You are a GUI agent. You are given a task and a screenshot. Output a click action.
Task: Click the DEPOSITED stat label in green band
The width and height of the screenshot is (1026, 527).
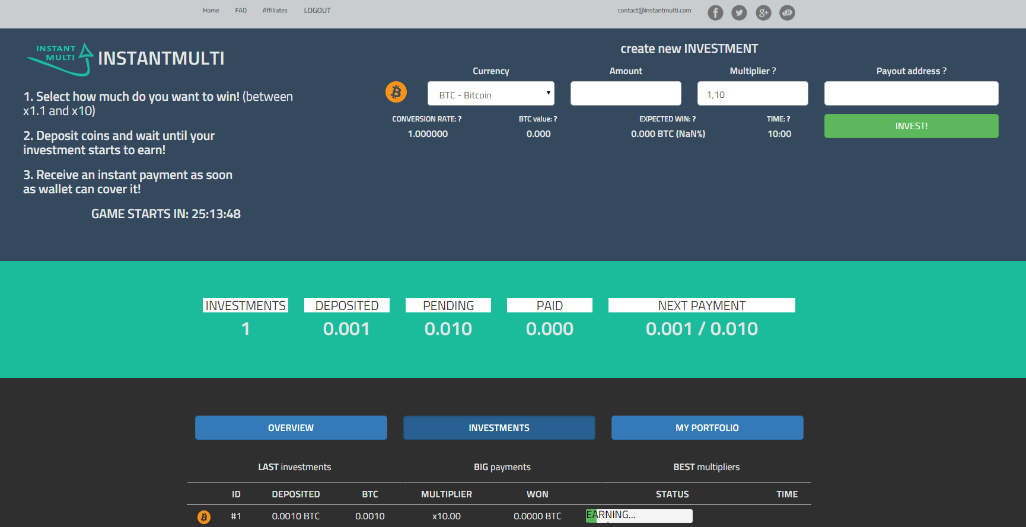347,305
